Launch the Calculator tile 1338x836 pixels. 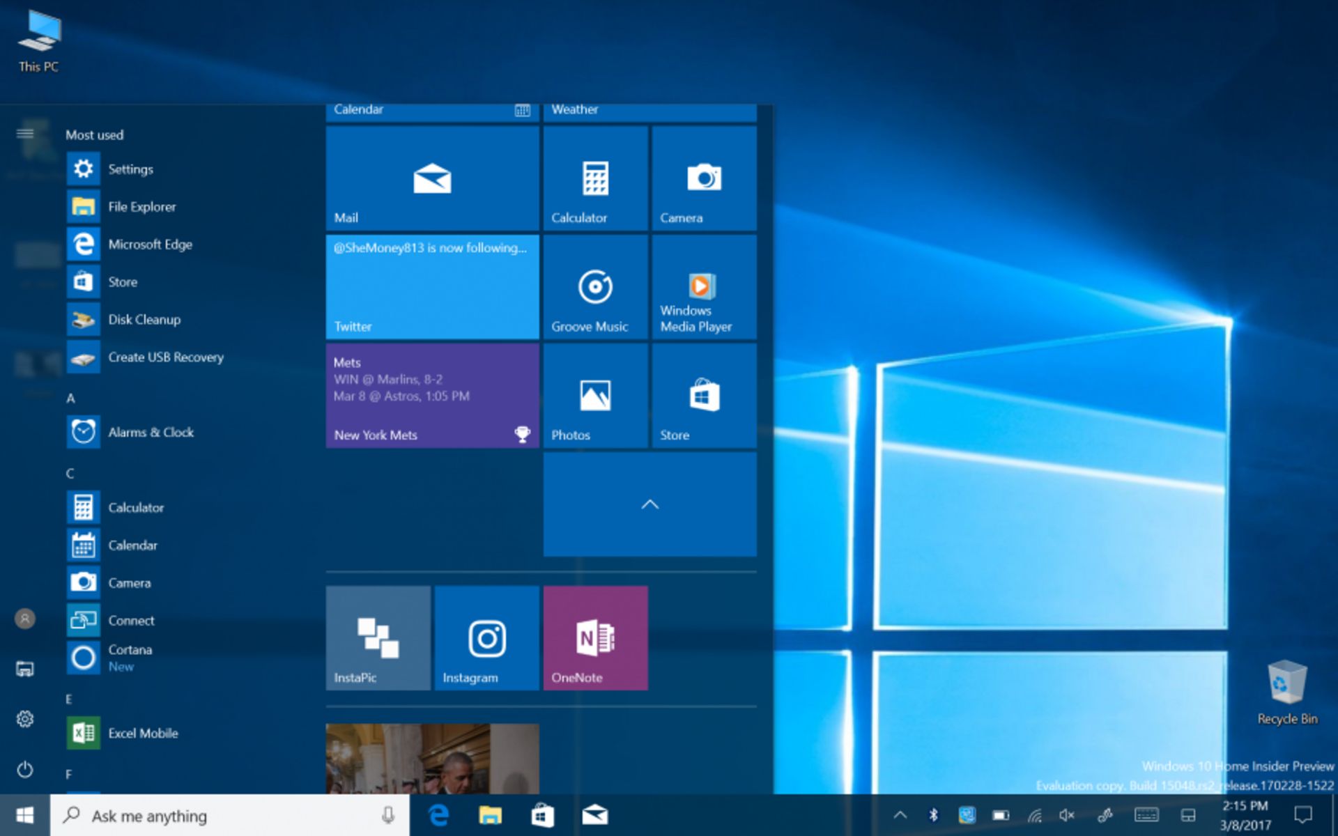(x=594, y=178)
